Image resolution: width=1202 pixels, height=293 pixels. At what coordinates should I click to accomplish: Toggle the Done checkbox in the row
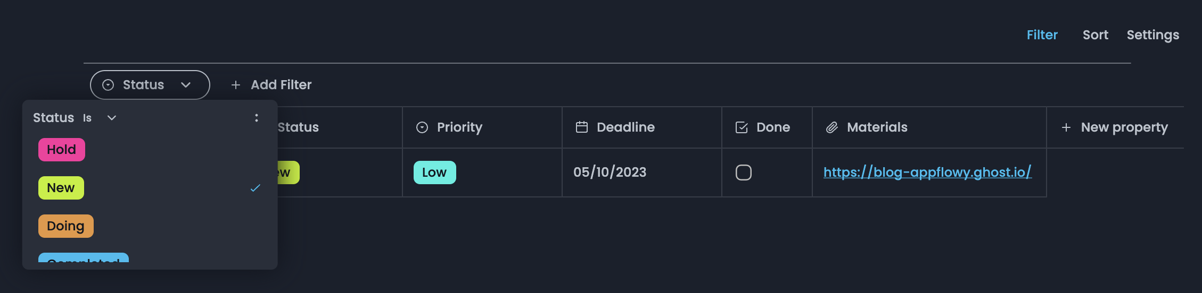pos(744,173)
